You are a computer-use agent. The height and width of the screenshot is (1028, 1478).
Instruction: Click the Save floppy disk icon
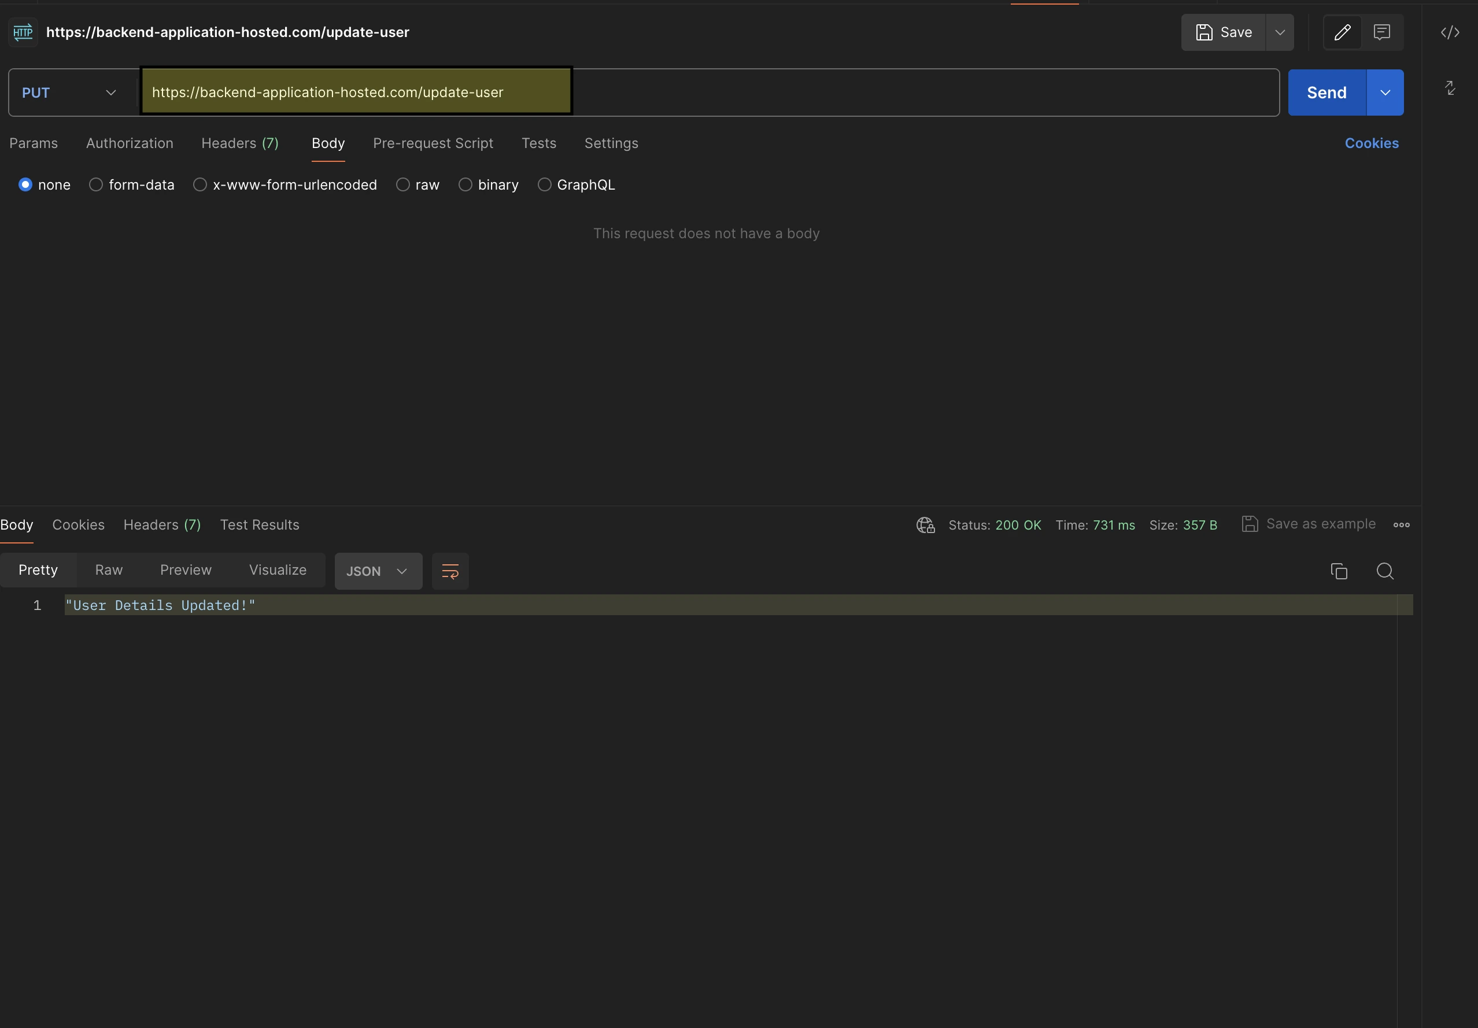1204,32
